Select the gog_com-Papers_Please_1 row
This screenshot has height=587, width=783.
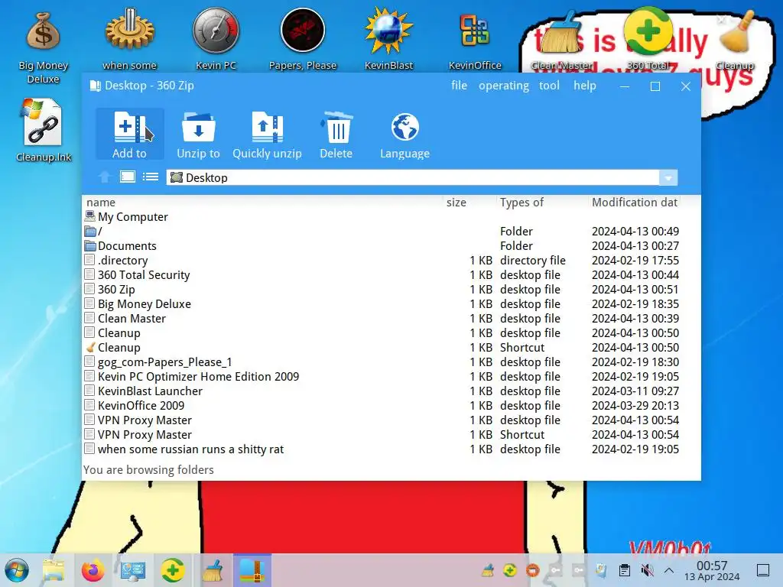382,362
